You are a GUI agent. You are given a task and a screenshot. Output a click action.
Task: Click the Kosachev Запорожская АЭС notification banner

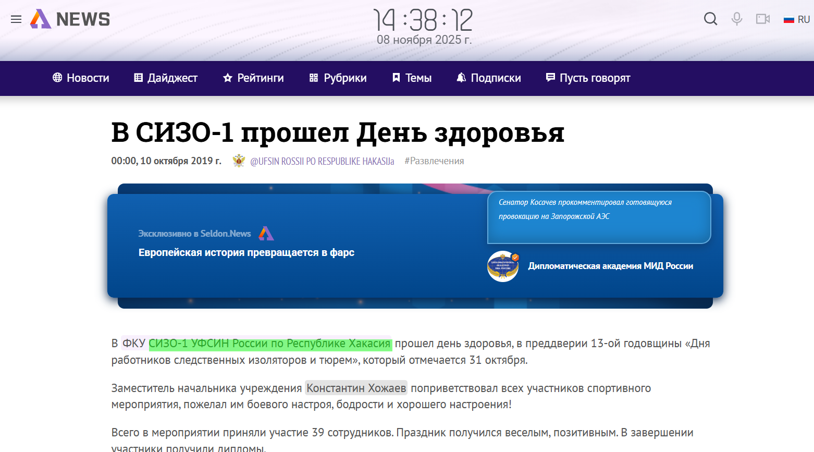pos(598,217)
